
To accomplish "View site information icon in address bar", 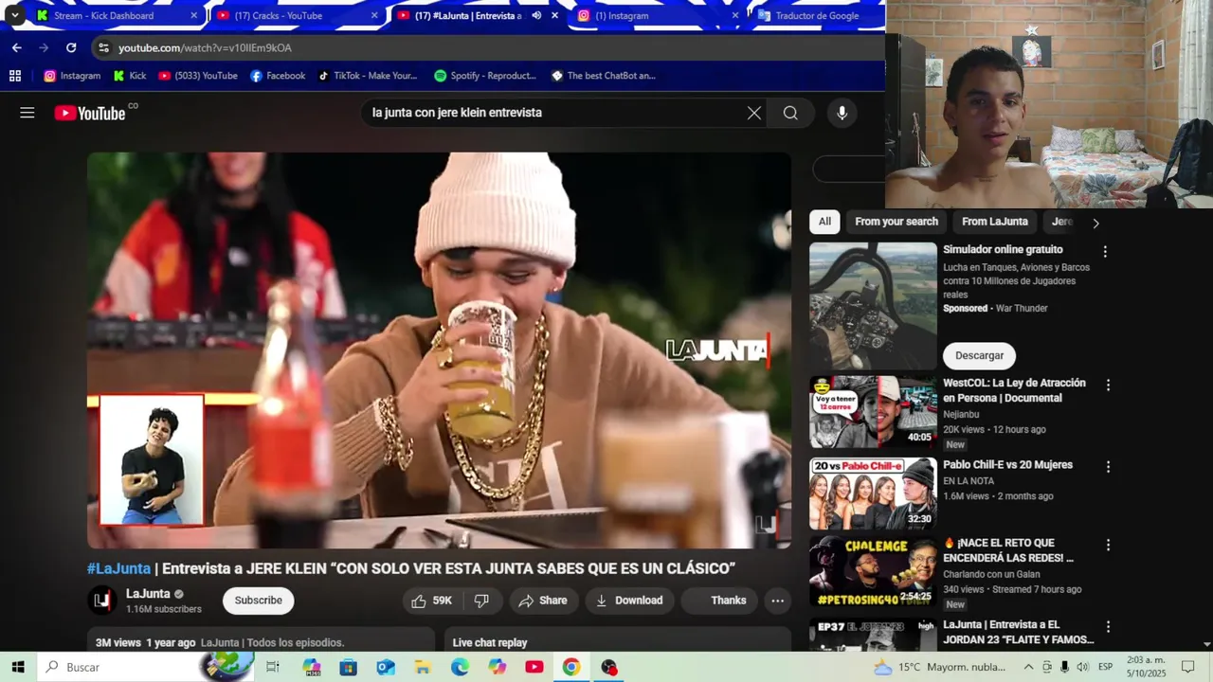I will 103,47.
